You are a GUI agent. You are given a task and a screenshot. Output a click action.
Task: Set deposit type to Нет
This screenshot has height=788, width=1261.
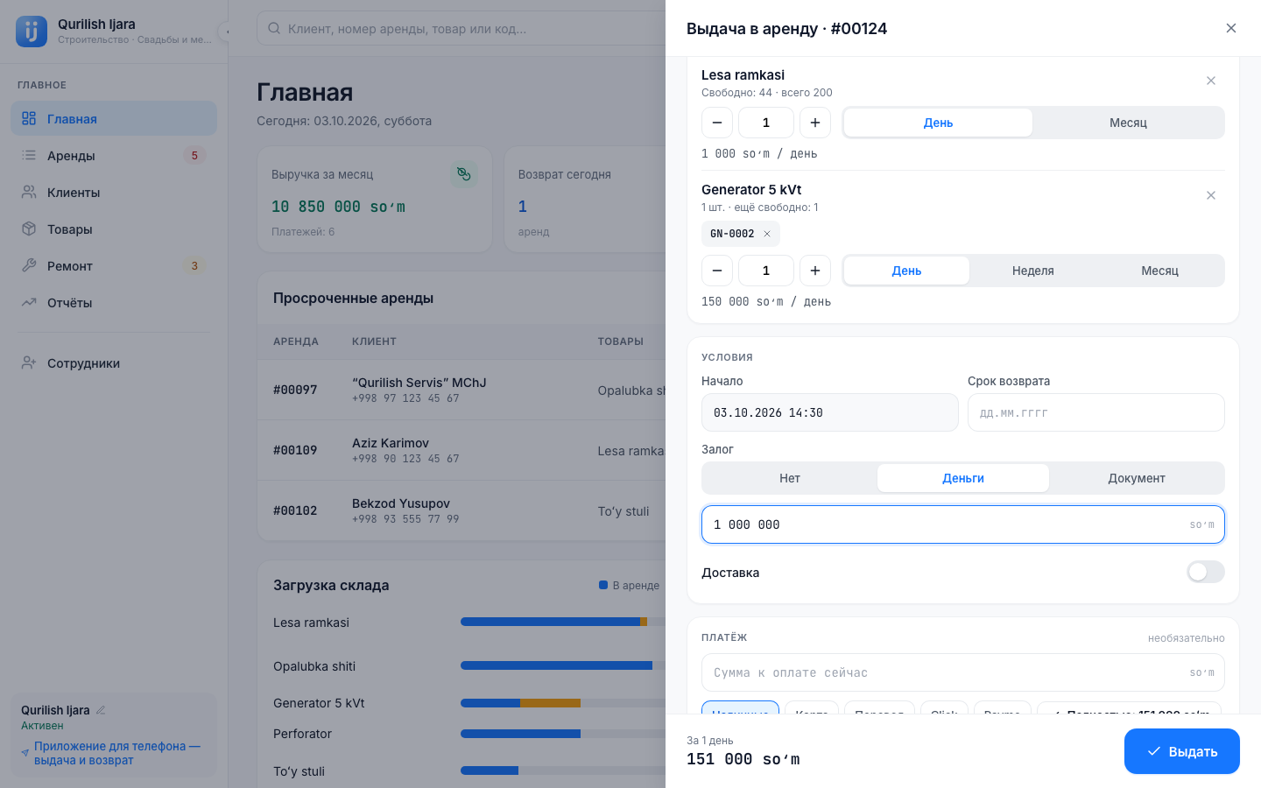(x=790, y=478)
